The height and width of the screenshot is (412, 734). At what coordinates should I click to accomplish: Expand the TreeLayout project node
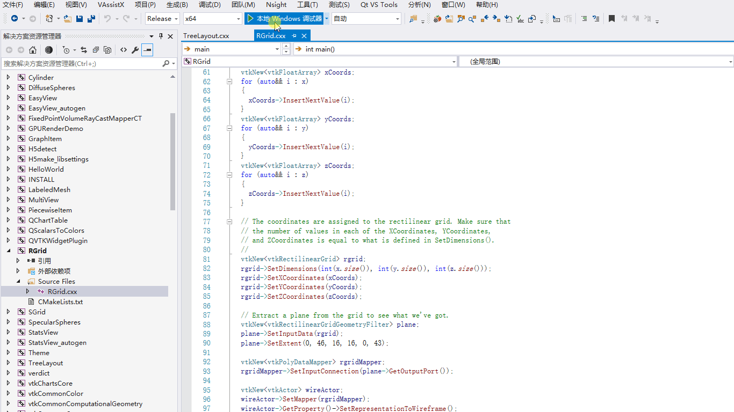[x=8, y=363]
